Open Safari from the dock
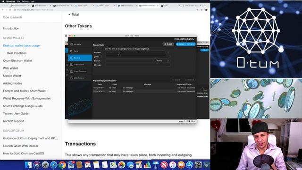Viewport: 302px width, 170px height. click(x=53, y=165)
